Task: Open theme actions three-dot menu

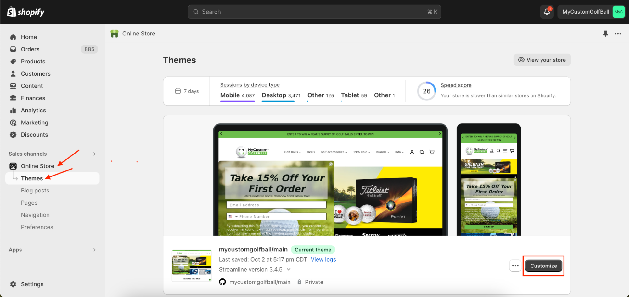Action: (x=515, y=266)
